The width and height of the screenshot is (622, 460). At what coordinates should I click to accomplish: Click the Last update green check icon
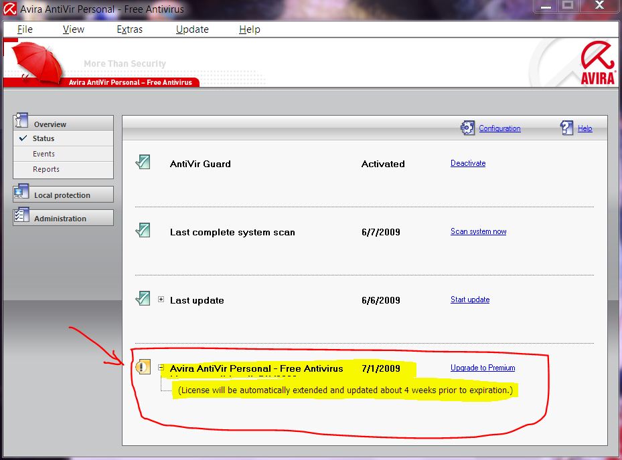point(143,298)
